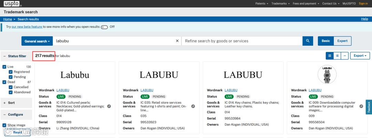Go to Home breadcrumb
372x138 pixels.
click(8, 19)
